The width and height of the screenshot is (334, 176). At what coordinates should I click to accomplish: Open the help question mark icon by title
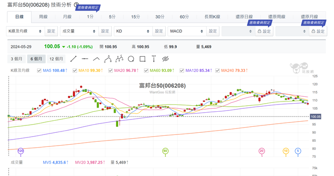coord(76,4)
